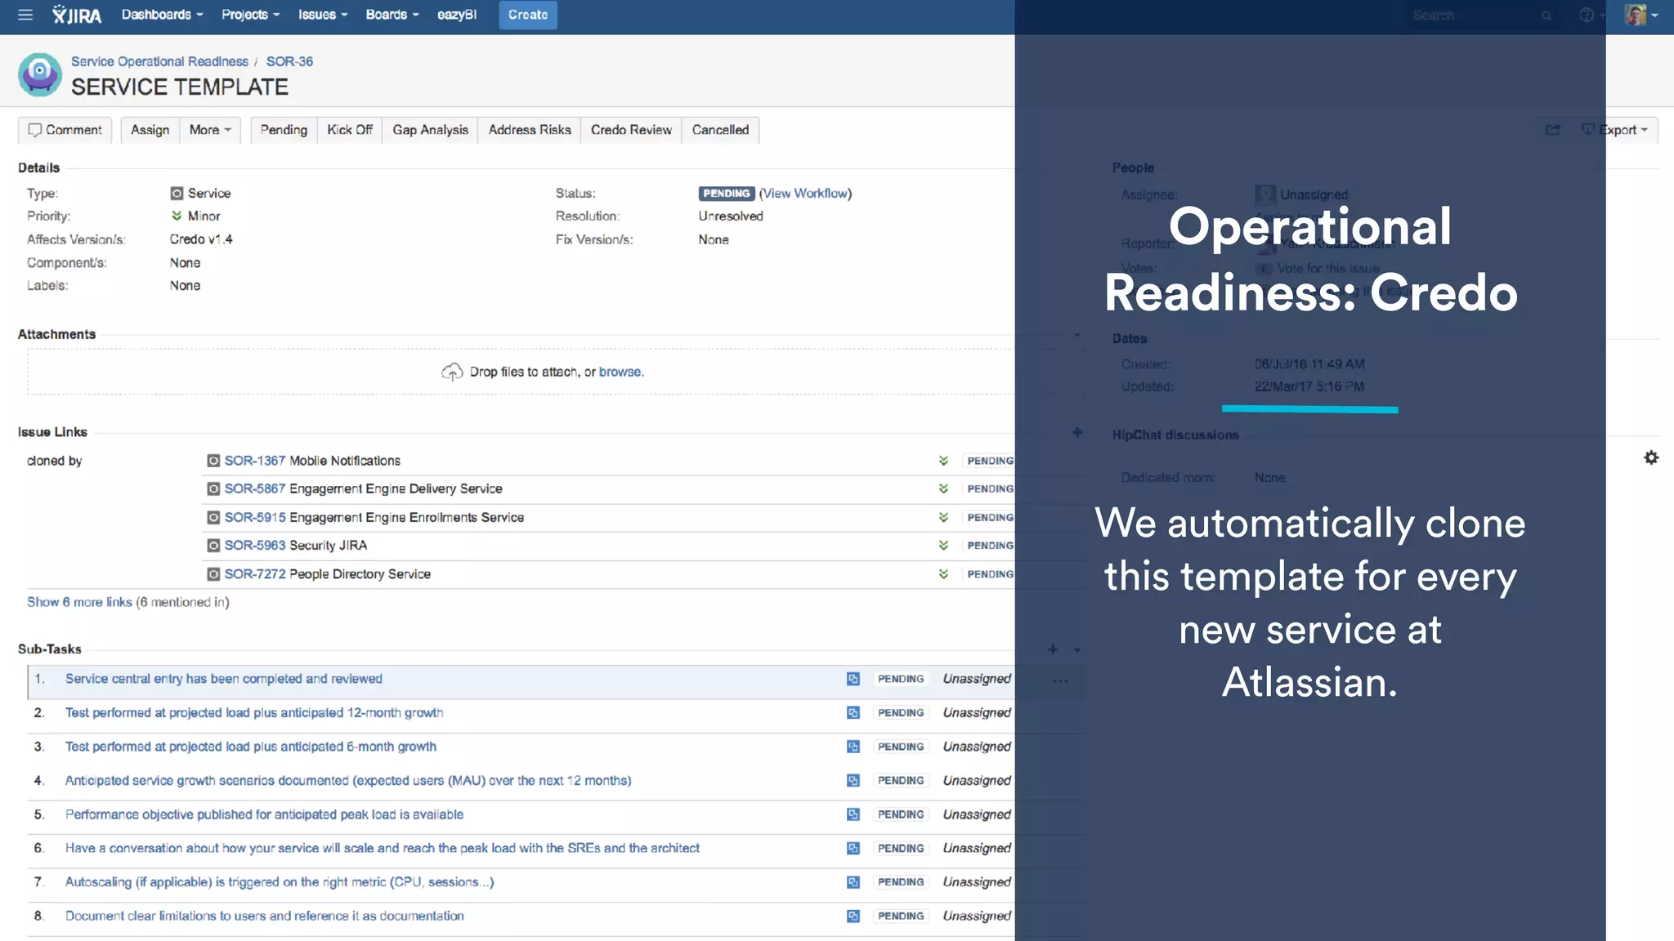Click the JIRA logo

click(77, 15)
